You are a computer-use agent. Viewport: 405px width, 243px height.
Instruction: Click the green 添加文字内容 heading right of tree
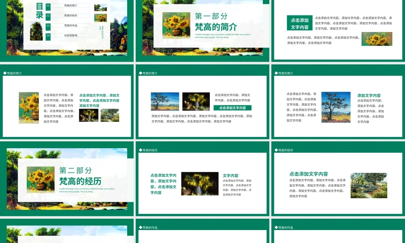(x=369, y=96)
